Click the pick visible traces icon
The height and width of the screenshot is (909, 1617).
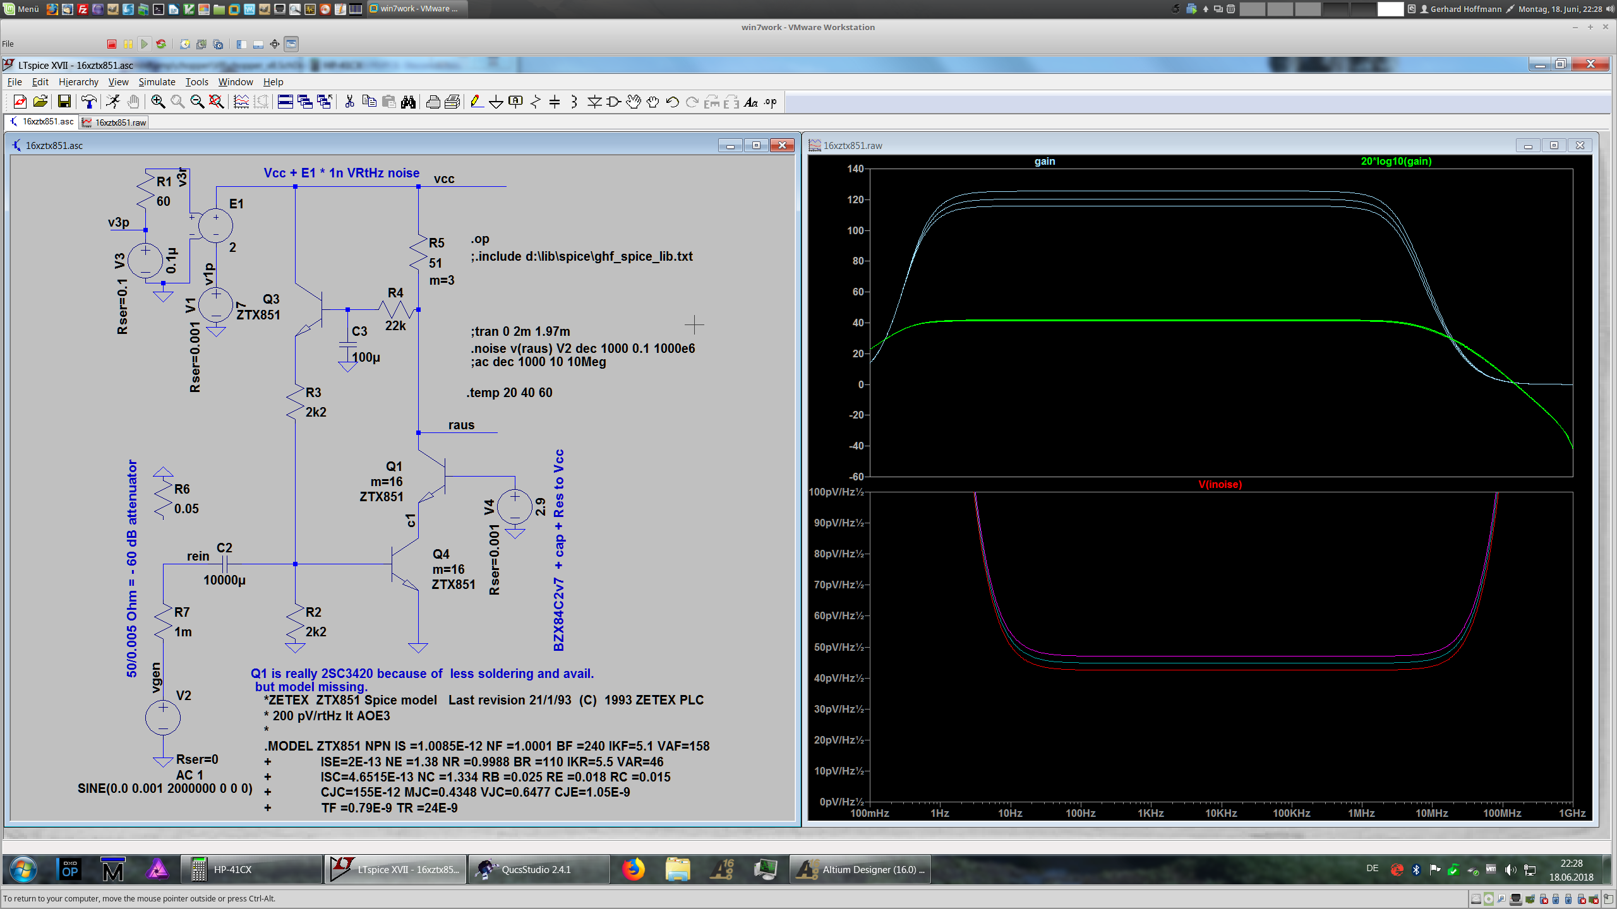(x=241, y=102)
